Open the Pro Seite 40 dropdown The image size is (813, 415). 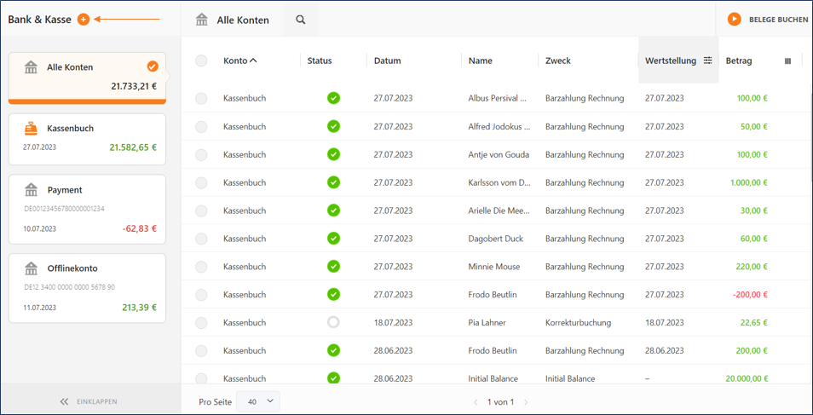click(x=257, y=401)
